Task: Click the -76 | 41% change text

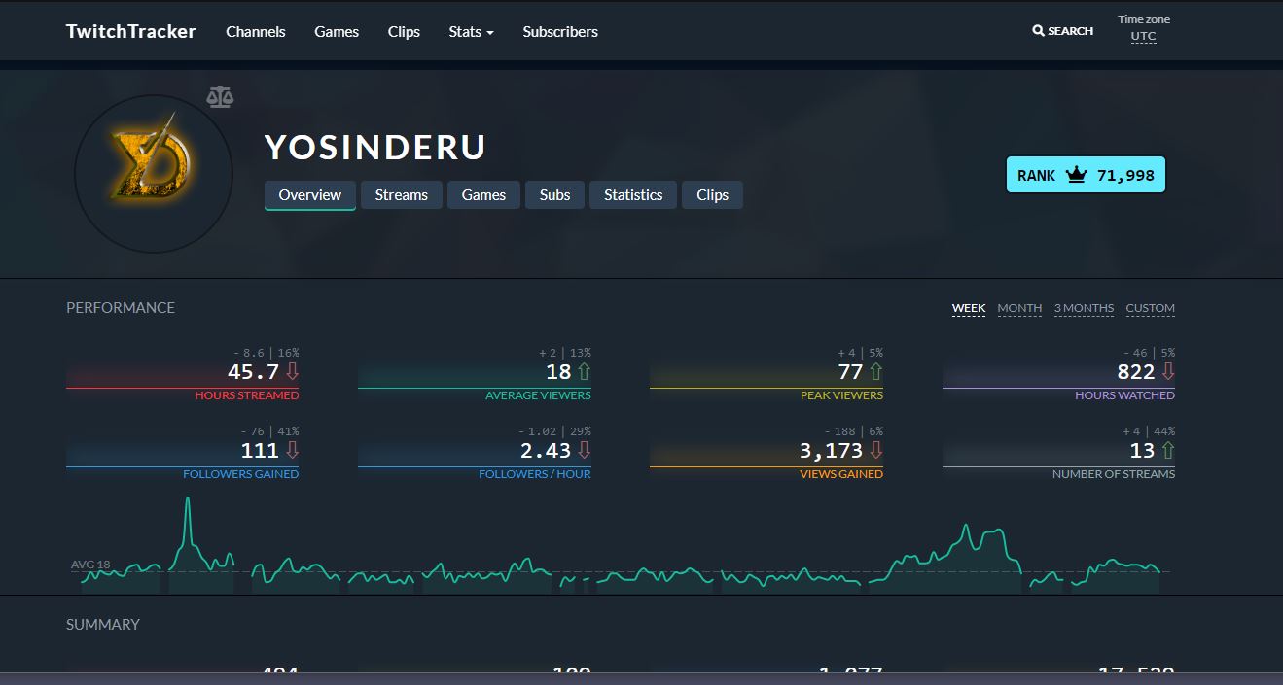Action: coord(269,431)
